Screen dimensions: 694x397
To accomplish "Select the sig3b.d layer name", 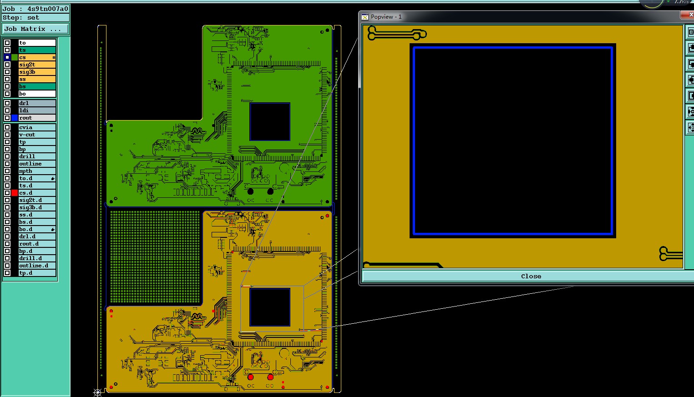I will 37,207.
